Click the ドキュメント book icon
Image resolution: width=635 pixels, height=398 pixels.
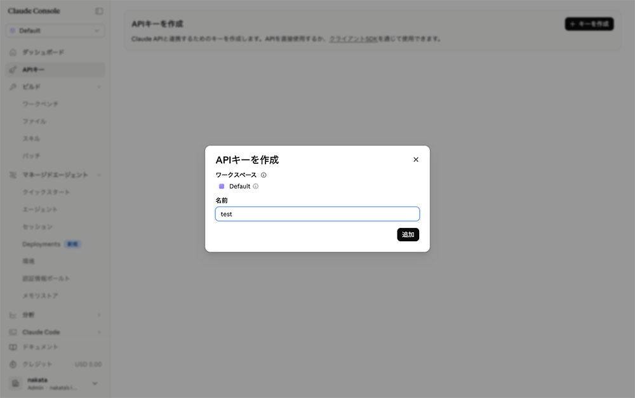click(13, 347)
